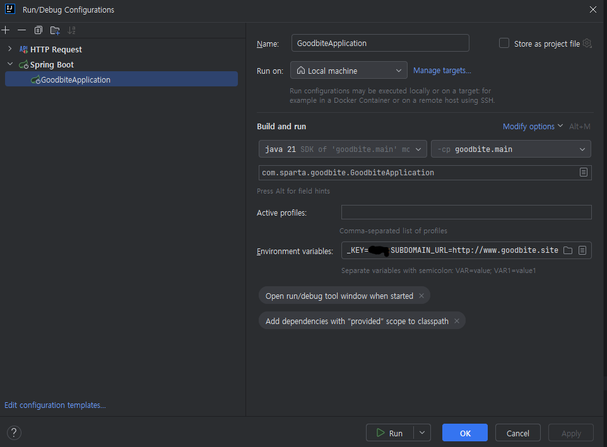
Task: Click the Spring Boot leaf icon
Action: (x=23, y=64)
